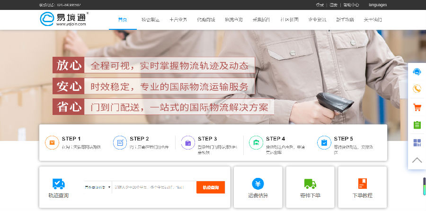This screenshot has height=211, width=426.
Task: Open the QR code grid icon
Action: tap(417, 142)
